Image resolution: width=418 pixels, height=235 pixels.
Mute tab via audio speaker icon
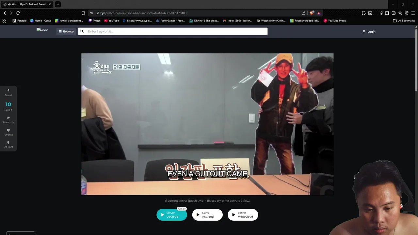[9, 4]
